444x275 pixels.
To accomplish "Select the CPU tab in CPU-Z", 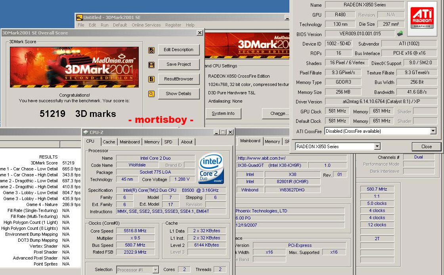I will [x=90, y=141].
